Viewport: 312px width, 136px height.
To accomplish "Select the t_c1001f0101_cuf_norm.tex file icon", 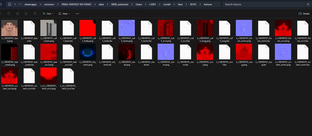I will click(x=146, y=28).
